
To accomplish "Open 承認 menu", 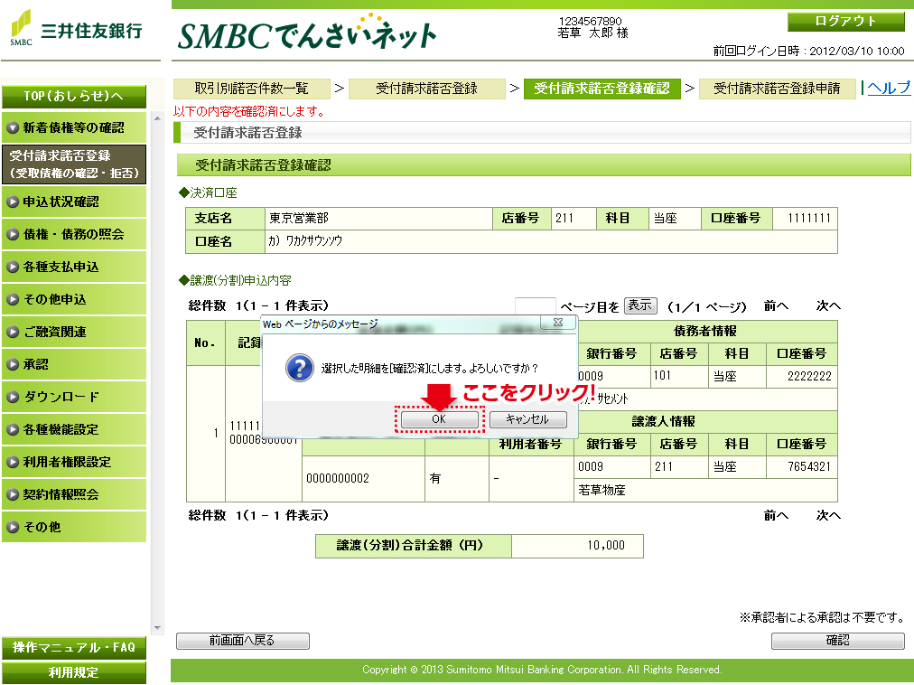I will tap(74, 365).
